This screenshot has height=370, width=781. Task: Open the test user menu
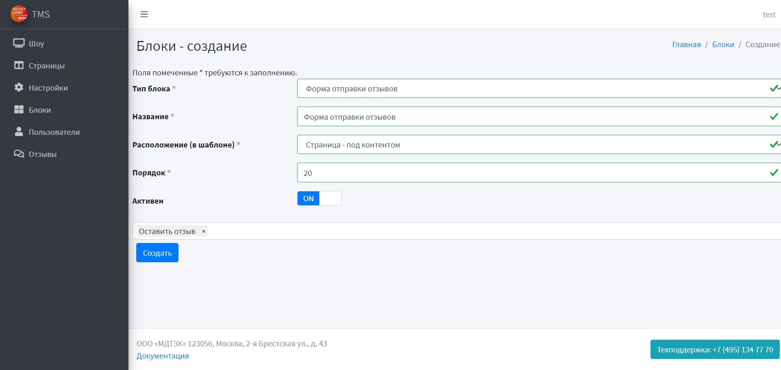click(769, 14)
